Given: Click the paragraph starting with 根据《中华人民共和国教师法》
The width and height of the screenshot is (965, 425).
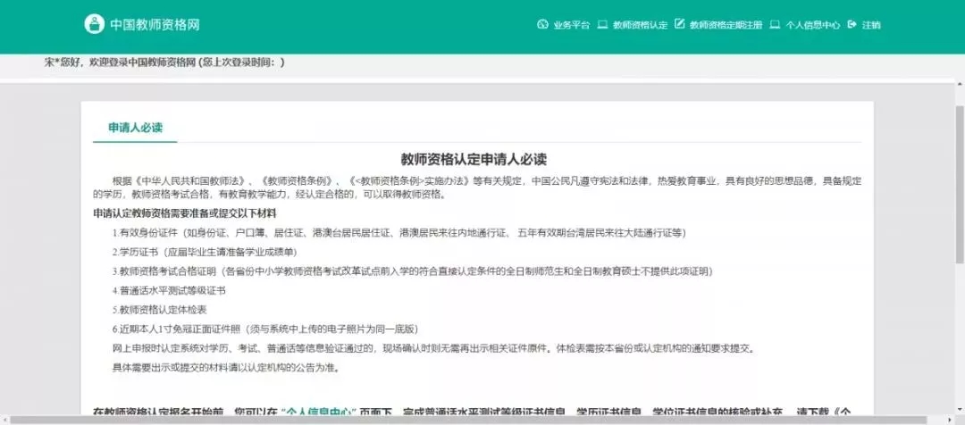Looking at the screenshot, I should point(477,187).
